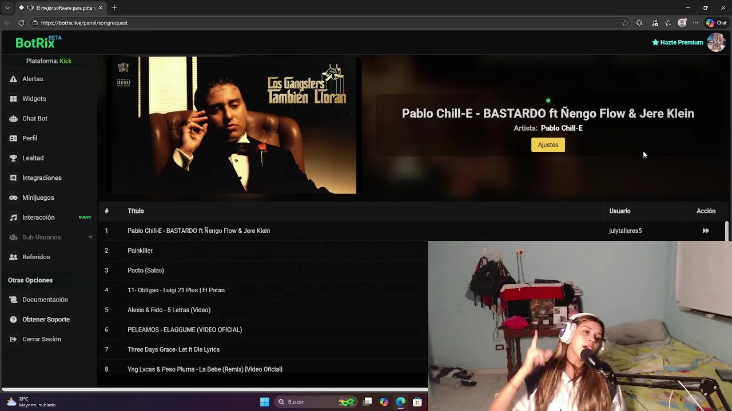Click the Interacción music note icon

[13, 217]
